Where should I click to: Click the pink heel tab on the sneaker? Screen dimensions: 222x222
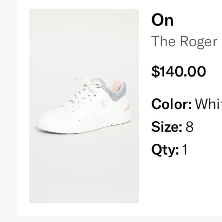(x=126, y=106)
